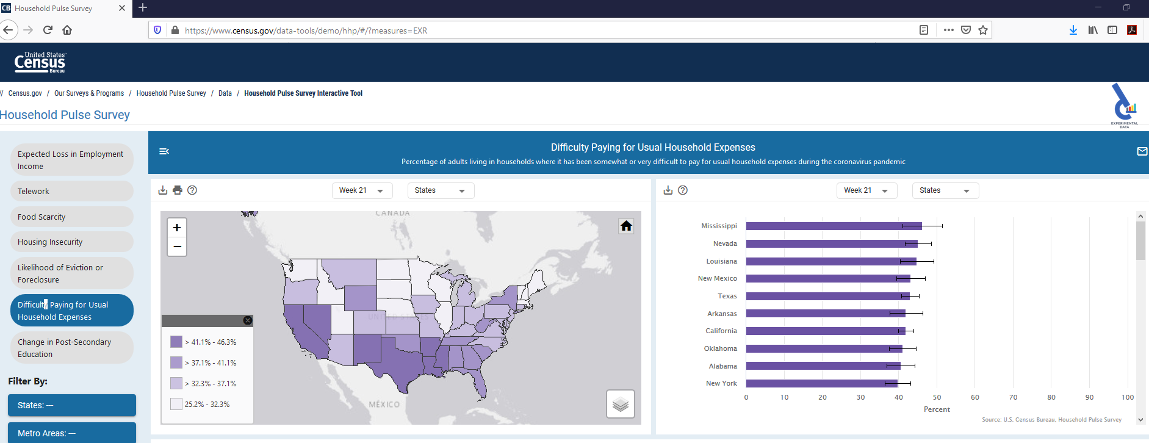Follow the Our Surveys & Programs breadcrumb

pos(89,93)
